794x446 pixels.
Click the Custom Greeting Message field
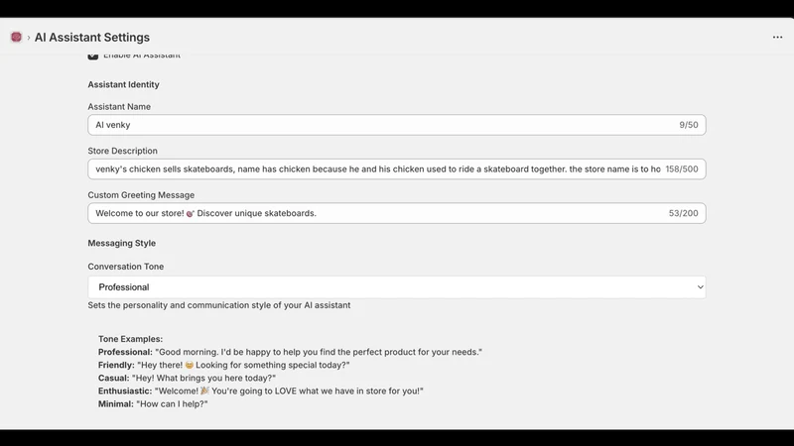(x=396, y=213)
